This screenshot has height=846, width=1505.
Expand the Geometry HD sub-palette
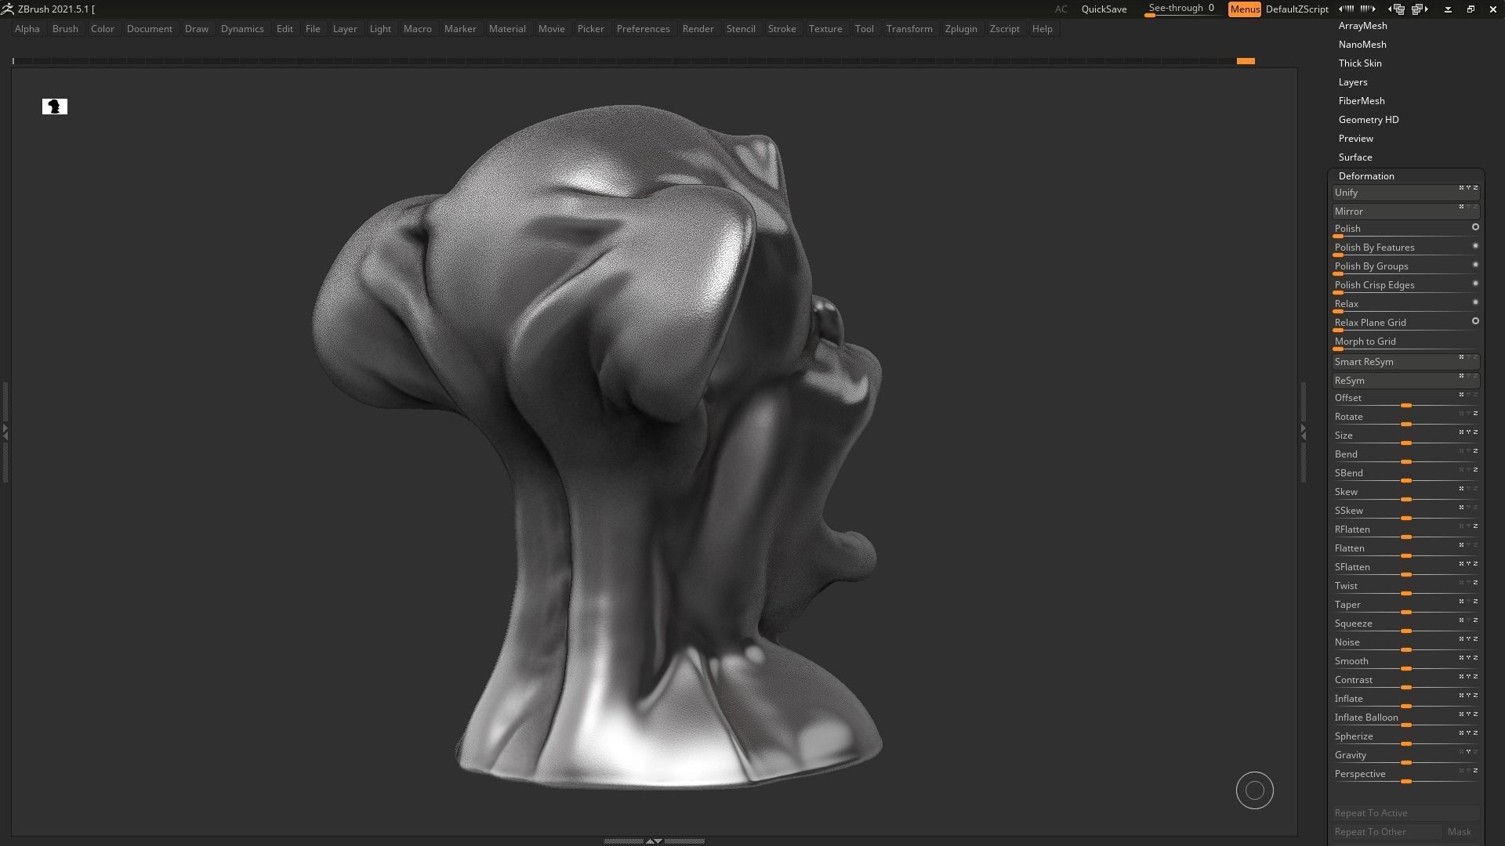coord(1369,120)
